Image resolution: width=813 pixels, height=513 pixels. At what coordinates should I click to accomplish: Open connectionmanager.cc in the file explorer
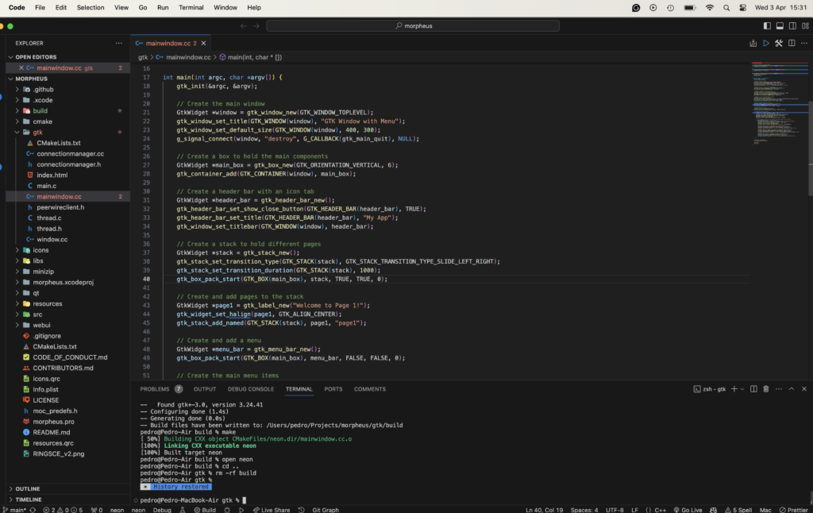tap(70, 153)
